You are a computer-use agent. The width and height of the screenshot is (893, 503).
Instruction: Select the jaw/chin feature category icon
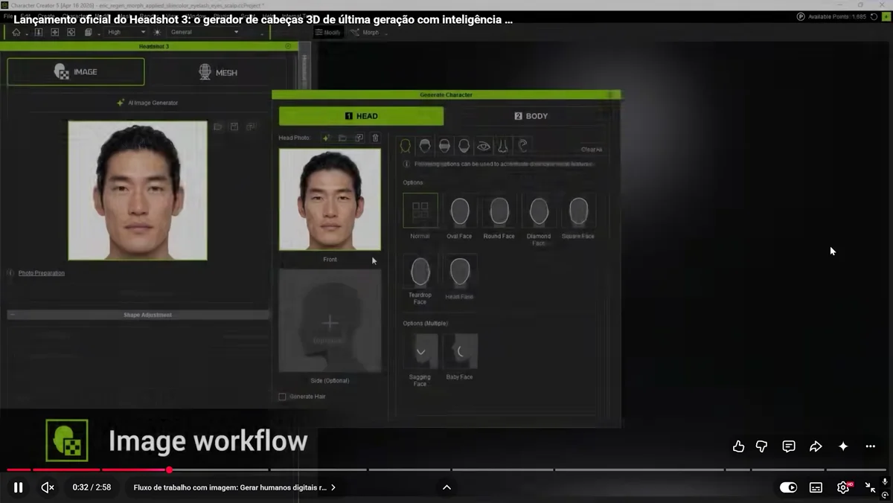tap(464, 145)
